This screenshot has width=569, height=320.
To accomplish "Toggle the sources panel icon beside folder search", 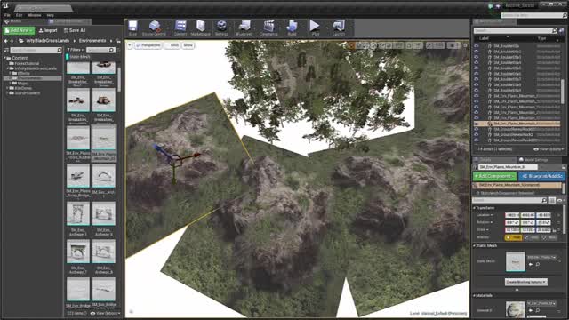I will tap(6, 50).
